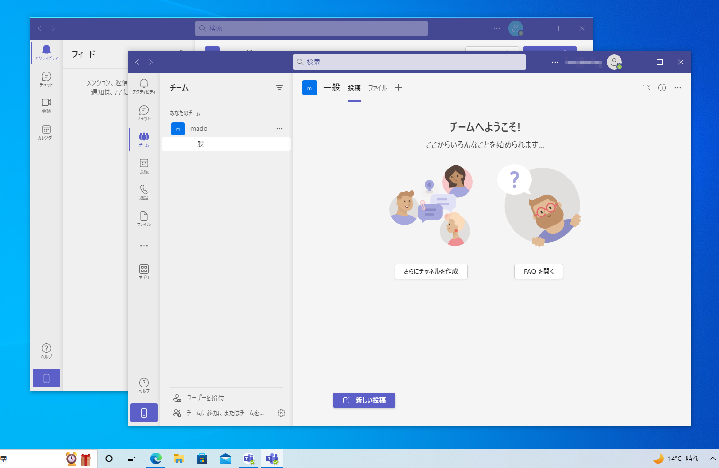
Task: Switch to the ファイル tab of 一般 channel
Action: pyautogui.click(x=377, y=88)
